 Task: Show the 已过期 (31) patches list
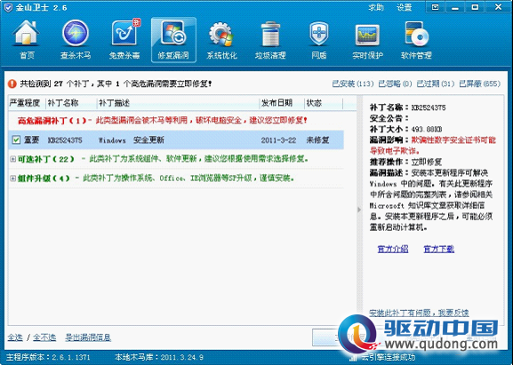tap(436, 84)
